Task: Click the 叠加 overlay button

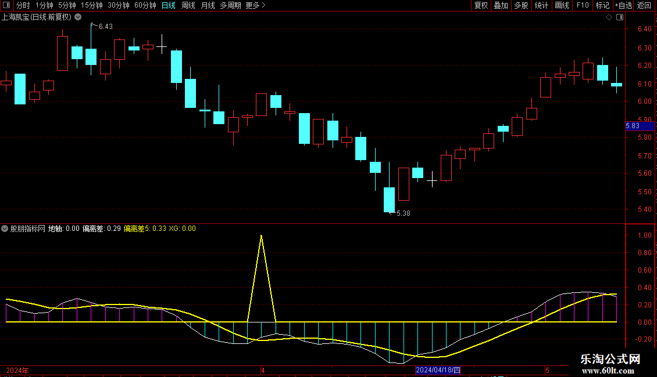Action: pos(501,5)
